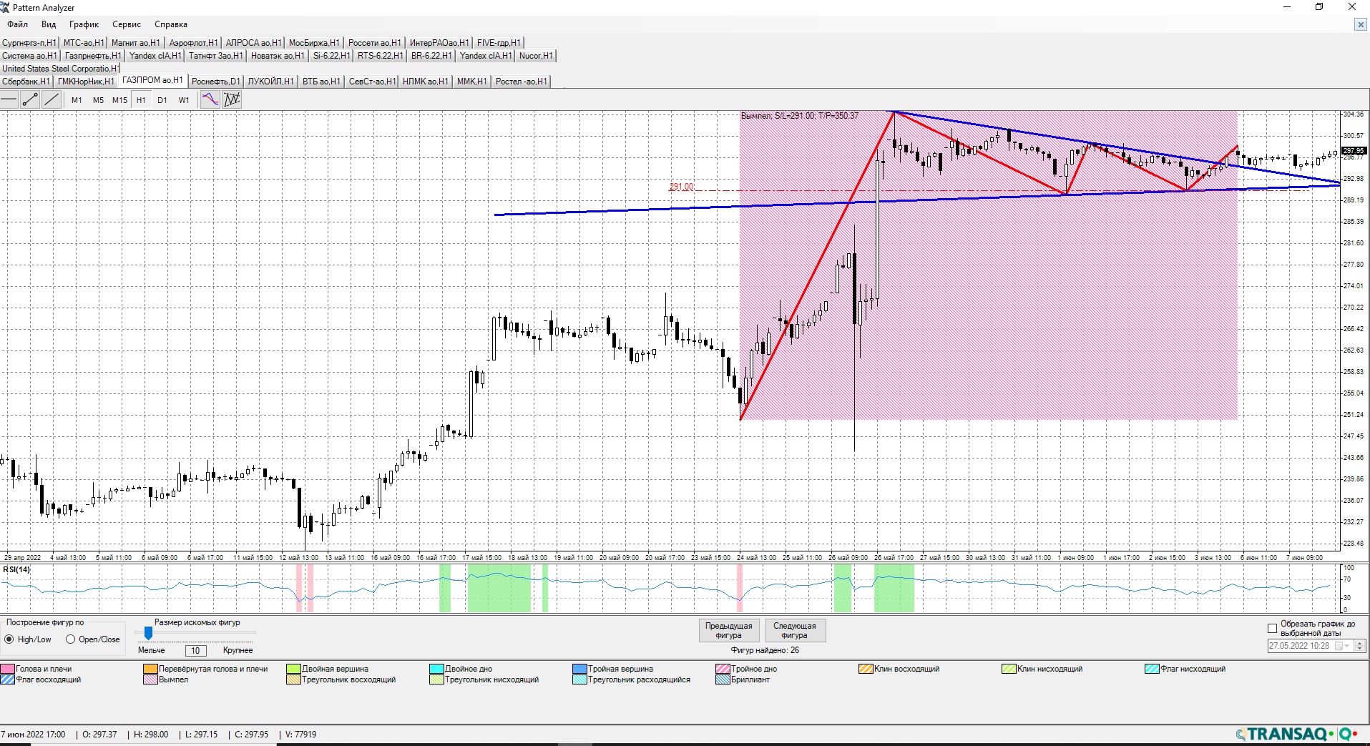Select the High/Low radio button

(x=9, y=639)
